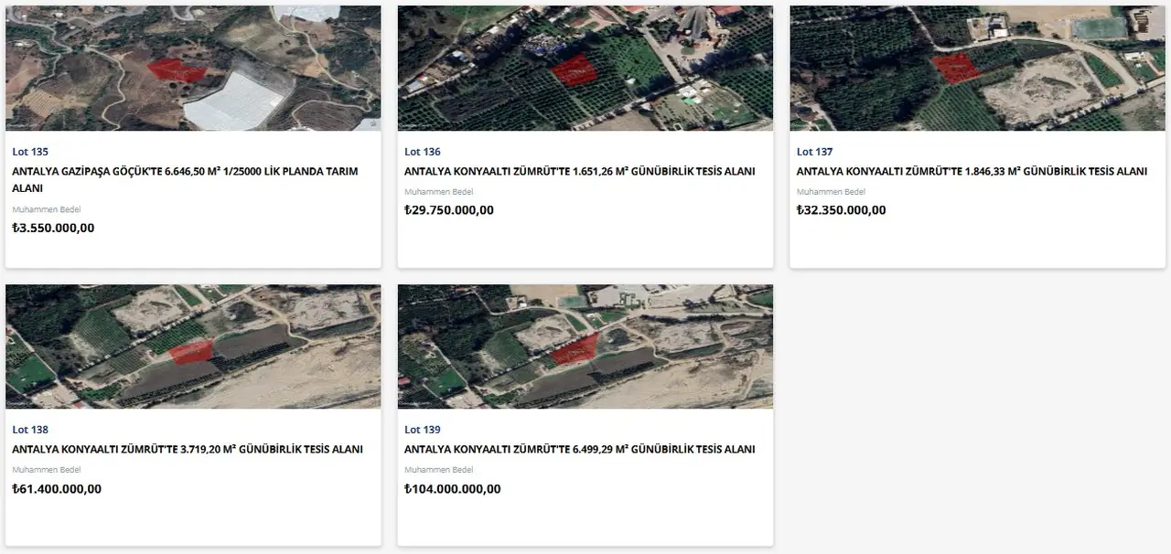Viewport: 1171px width, 554px height.
Task: Select the 1.846,33 m² ZÜMRÜT listing title
Action: coord(972,171)
